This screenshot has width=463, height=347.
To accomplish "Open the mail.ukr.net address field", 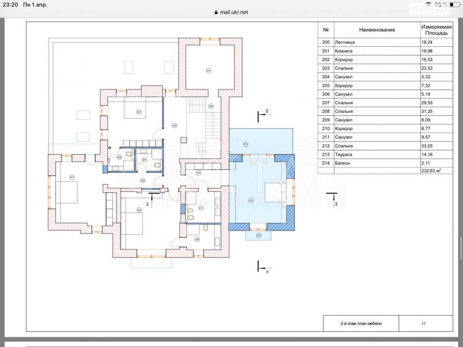I will pos(234,12).
